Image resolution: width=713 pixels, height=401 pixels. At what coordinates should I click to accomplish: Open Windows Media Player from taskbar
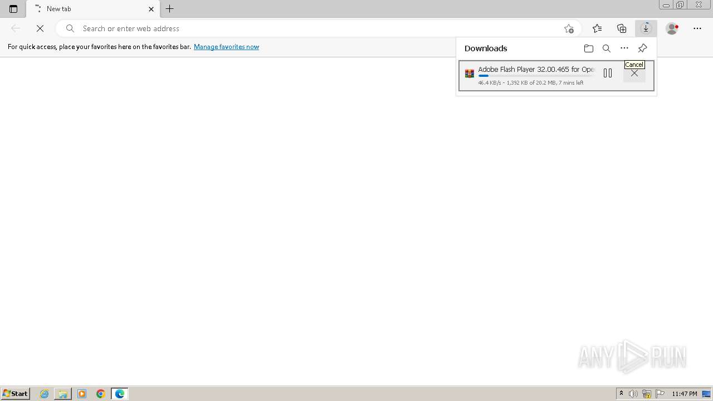(x=82, y=394)
